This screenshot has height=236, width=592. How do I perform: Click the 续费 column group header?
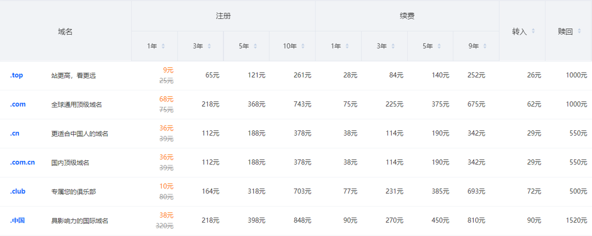407,16
